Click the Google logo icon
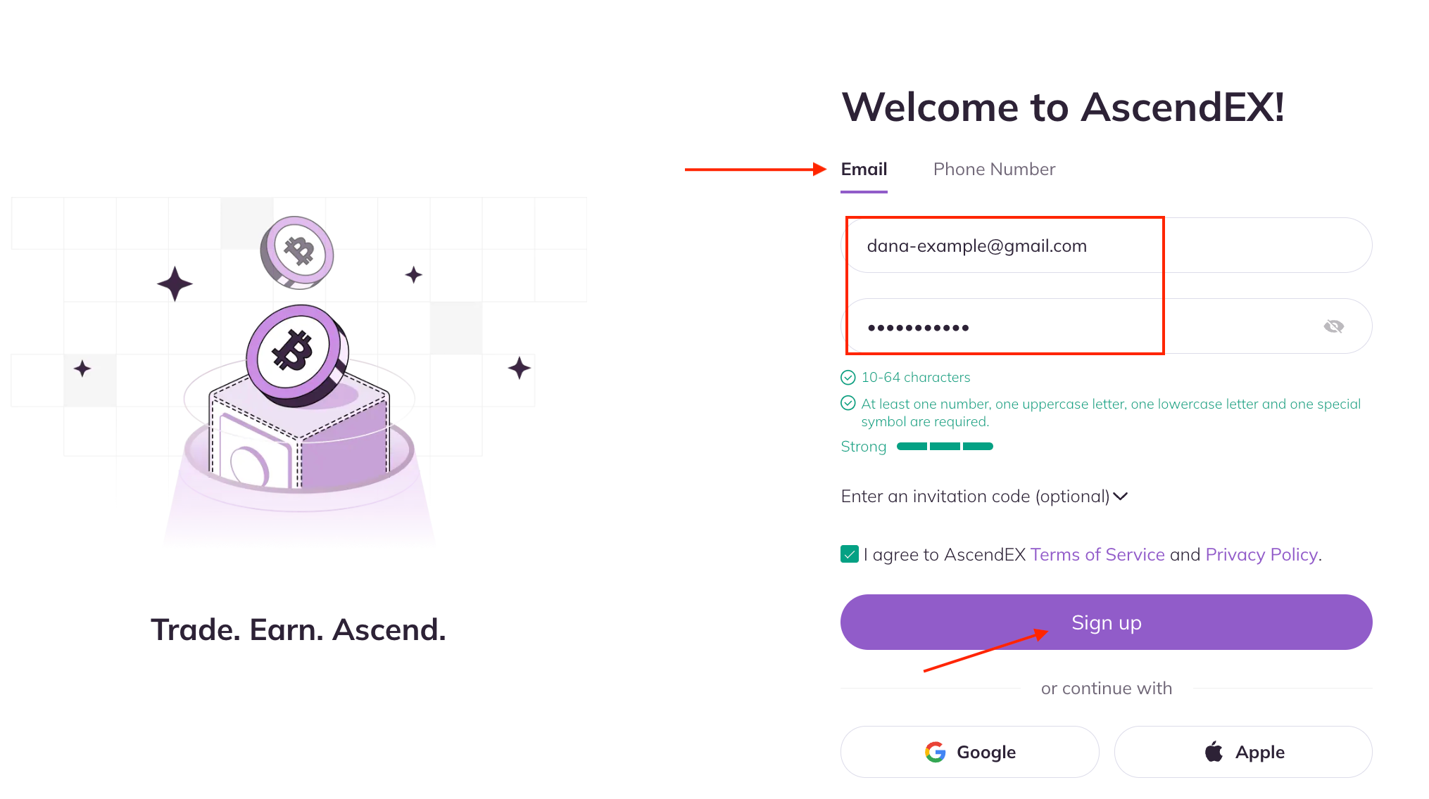This screenshot has width=1429, height=799. click(935, 752)
